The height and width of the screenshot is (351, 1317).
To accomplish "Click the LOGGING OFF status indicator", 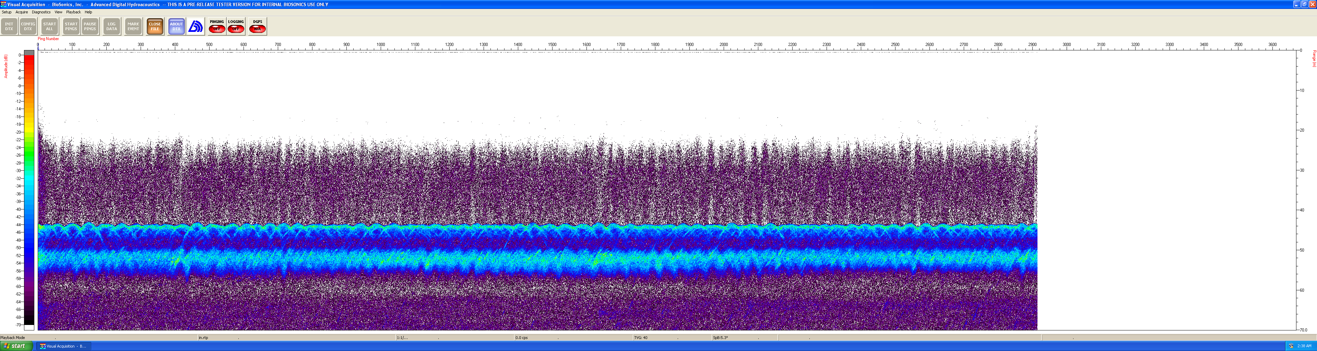I will (236, 27).
